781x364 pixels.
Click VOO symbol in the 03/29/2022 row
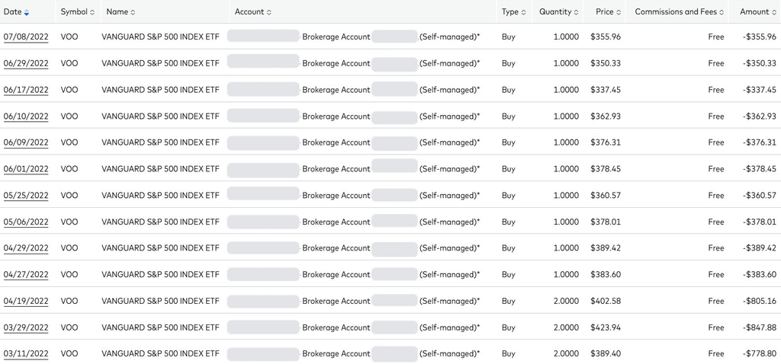(69, 327)
